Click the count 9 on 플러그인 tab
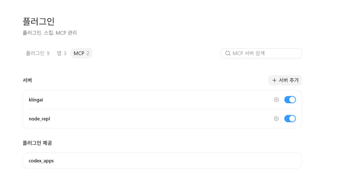Image resolution: width=360 pixels, height=181 pixels. click(x=48, y=53)
